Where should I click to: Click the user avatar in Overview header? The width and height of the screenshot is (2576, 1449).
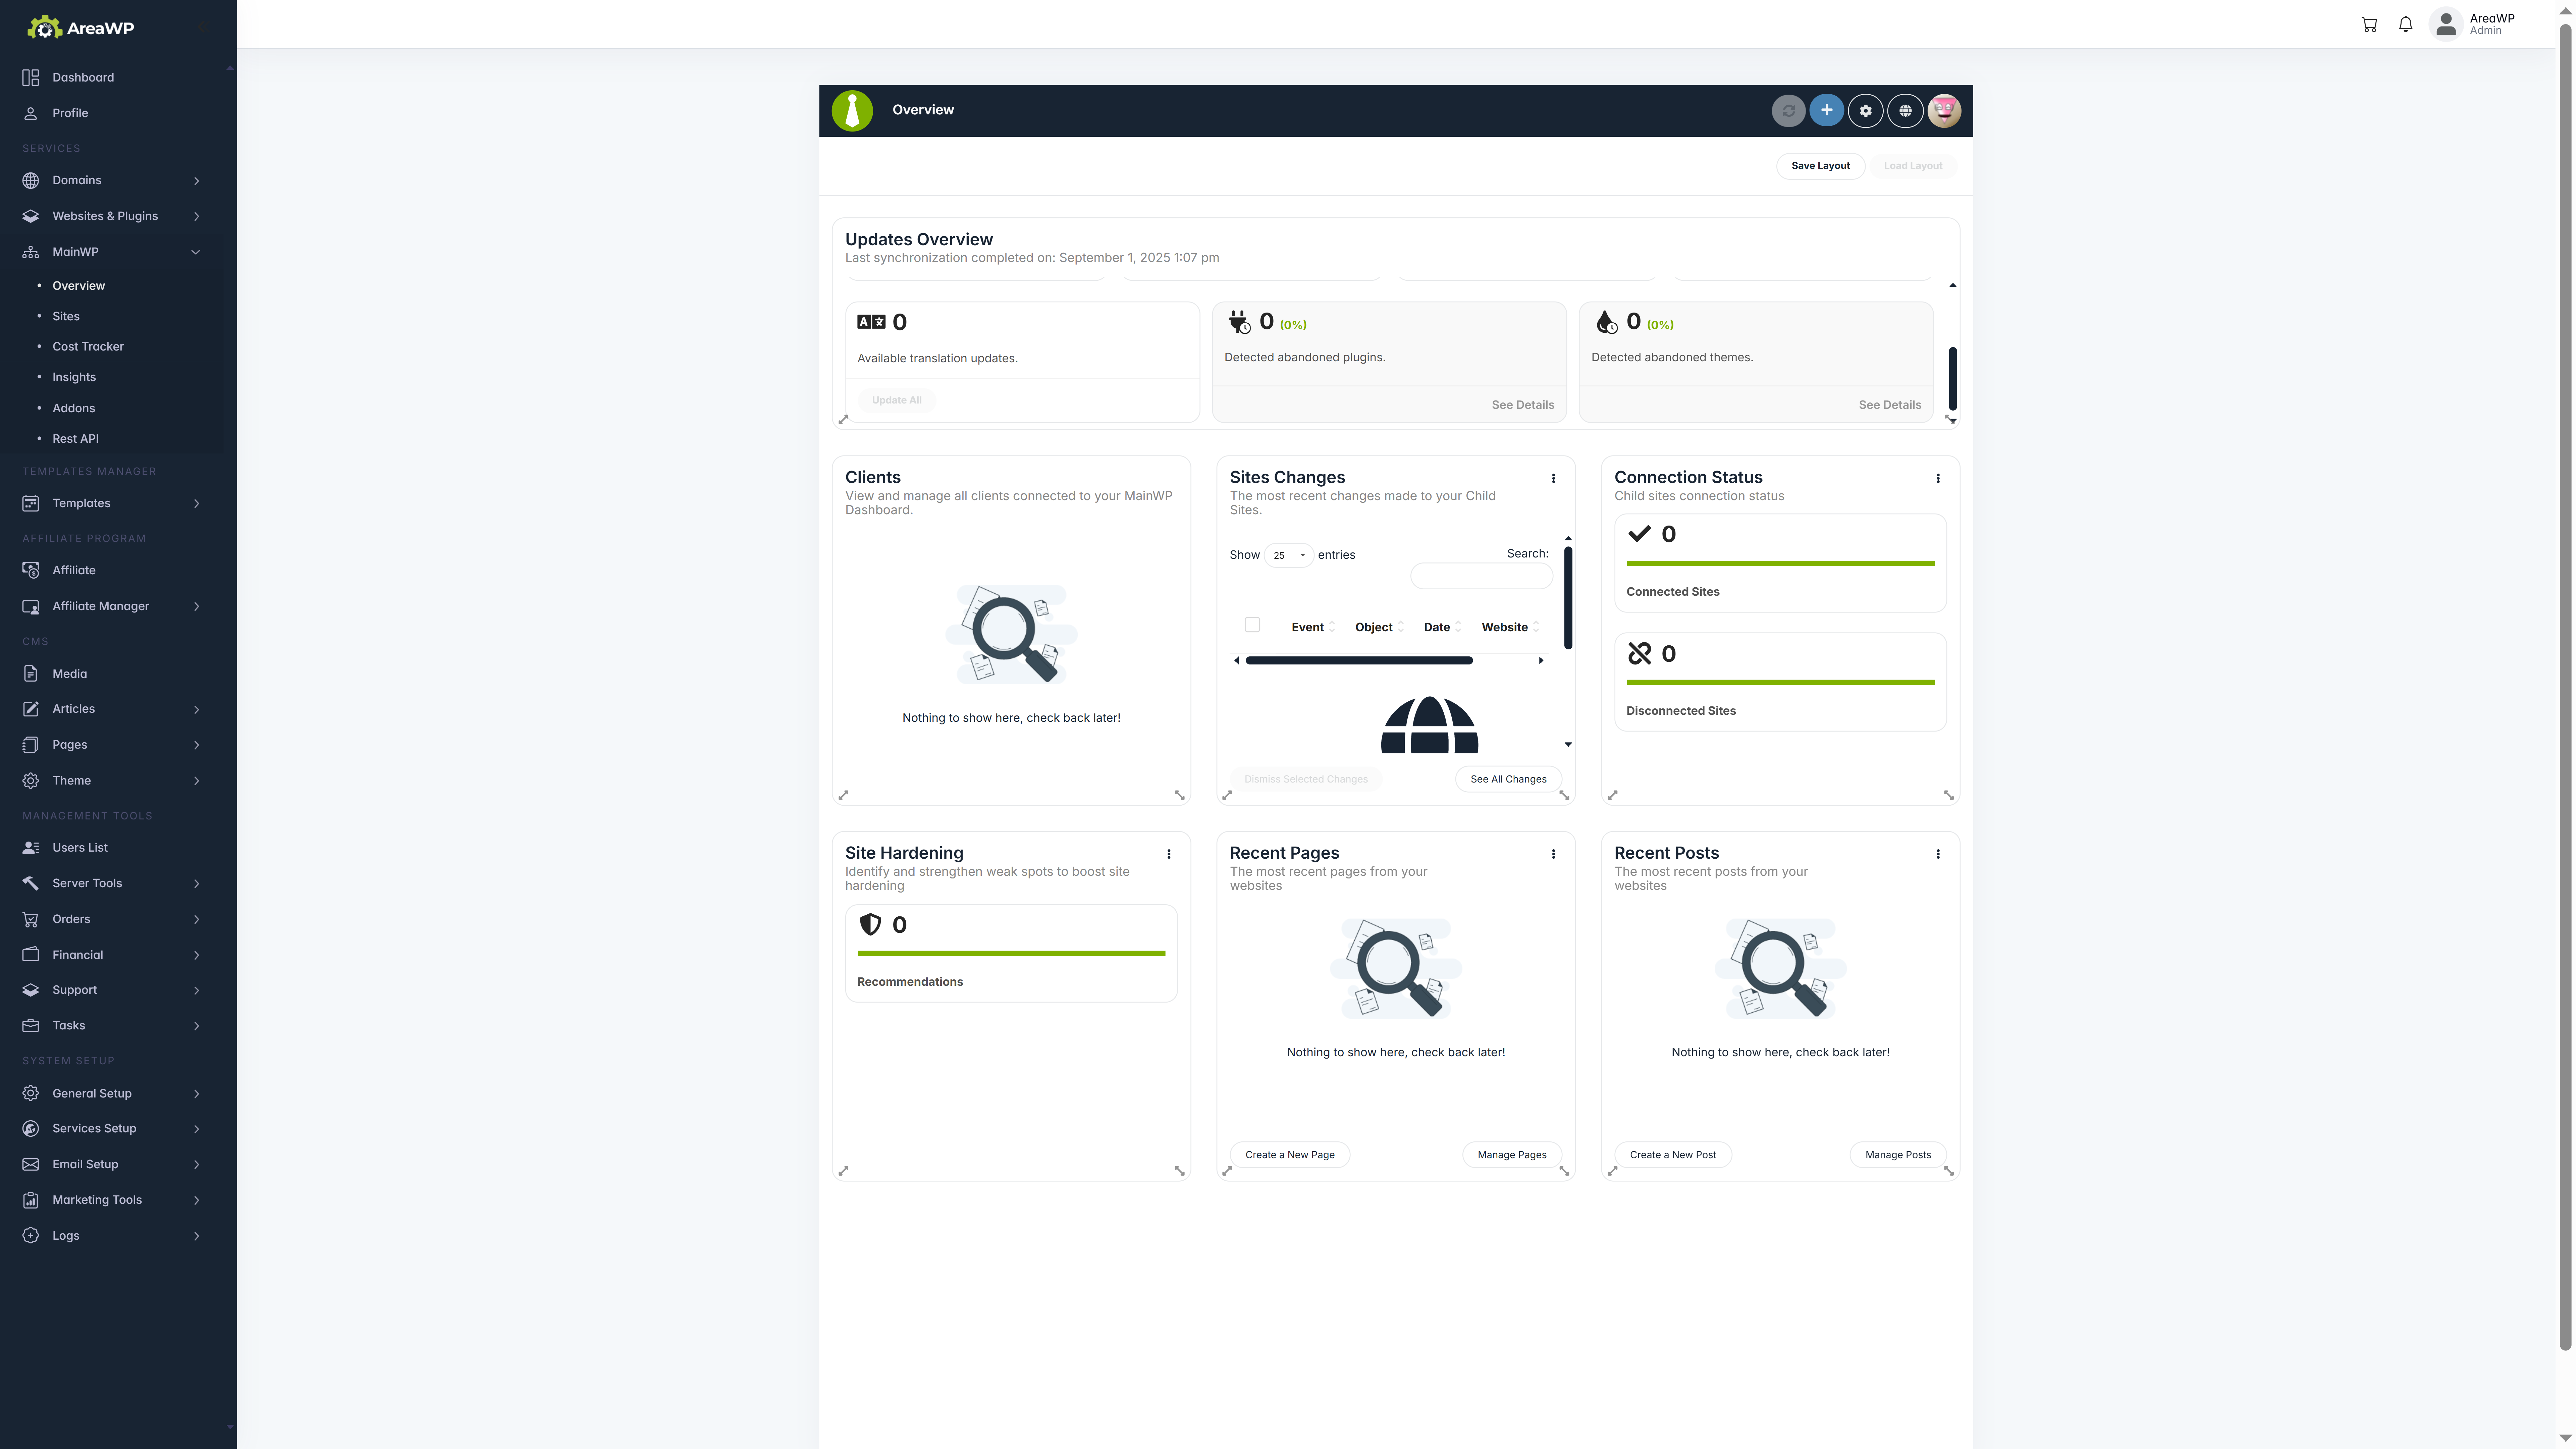(1944, 111)
